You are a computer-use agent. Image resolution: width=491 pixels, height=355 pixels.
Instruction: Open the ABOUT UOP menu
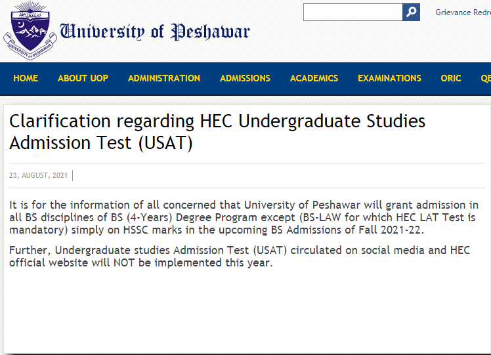[x=83, y=78]
